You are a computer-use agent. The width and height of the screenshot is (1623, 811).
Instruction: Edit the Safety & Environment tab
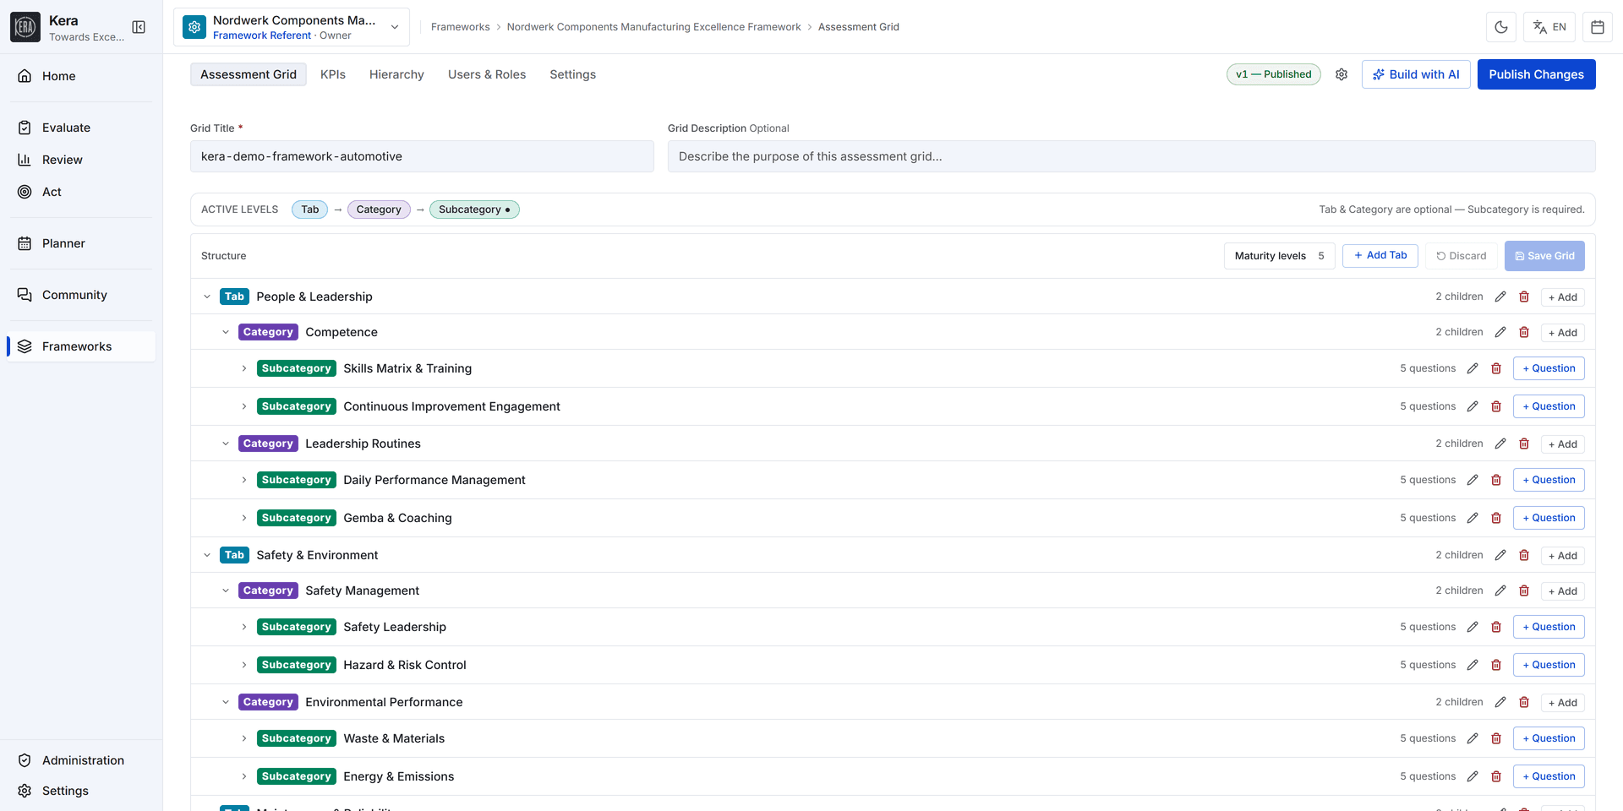[1500, 555]
